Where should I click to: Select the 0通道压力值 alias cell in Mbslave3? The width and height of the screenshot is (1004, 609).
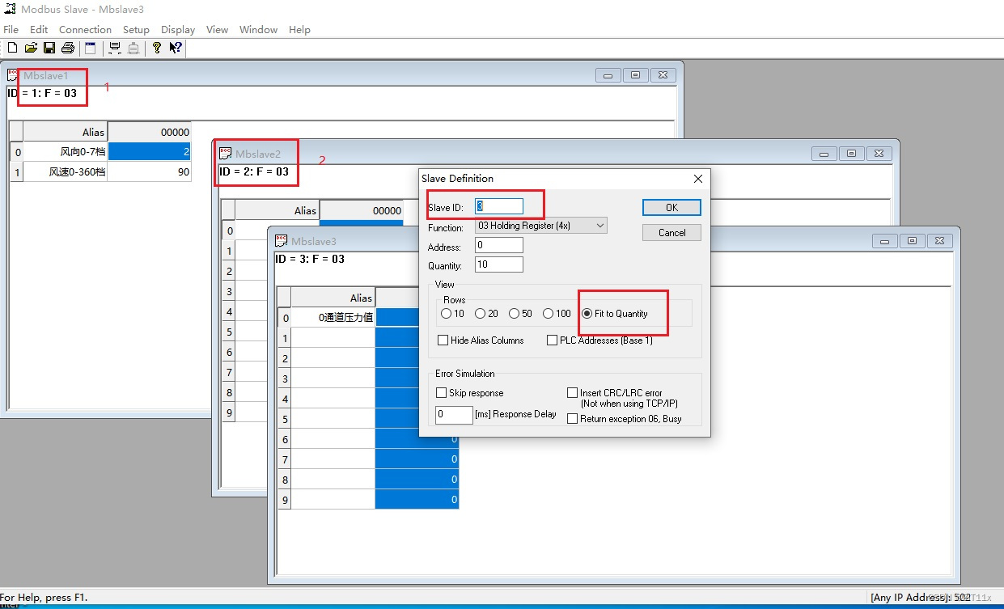pos(333,317)
